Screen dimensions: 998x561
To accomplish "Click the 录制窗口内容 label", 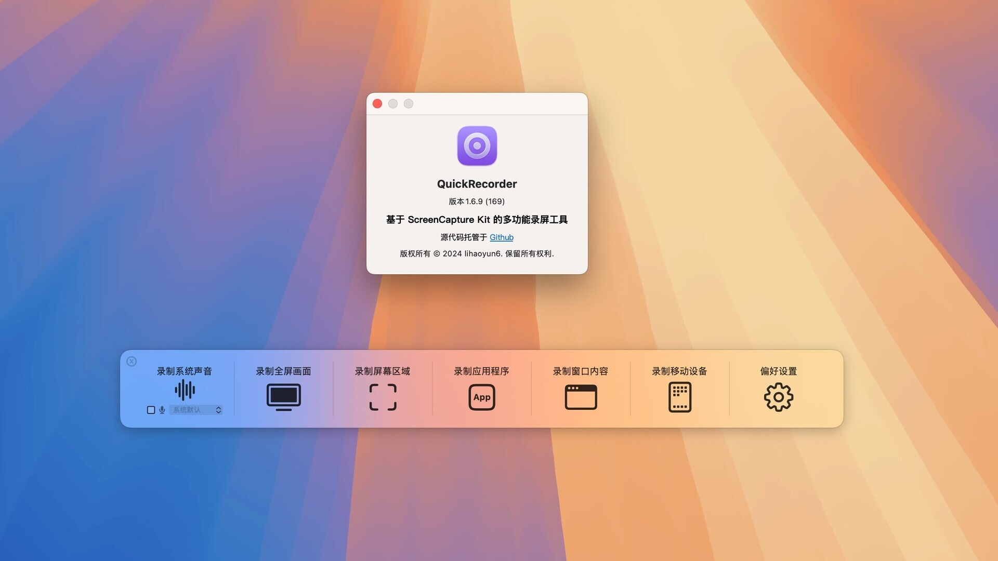I will (x=581, y=371).
